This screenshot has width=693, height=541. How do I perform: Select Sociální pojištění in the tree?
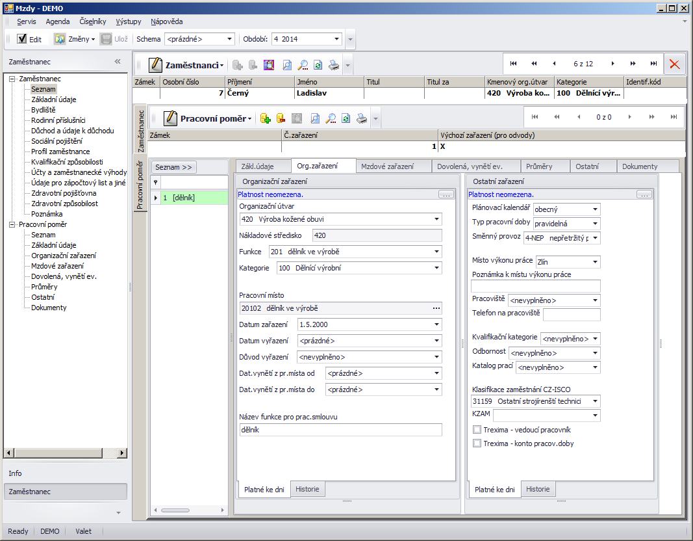(57, 141)
